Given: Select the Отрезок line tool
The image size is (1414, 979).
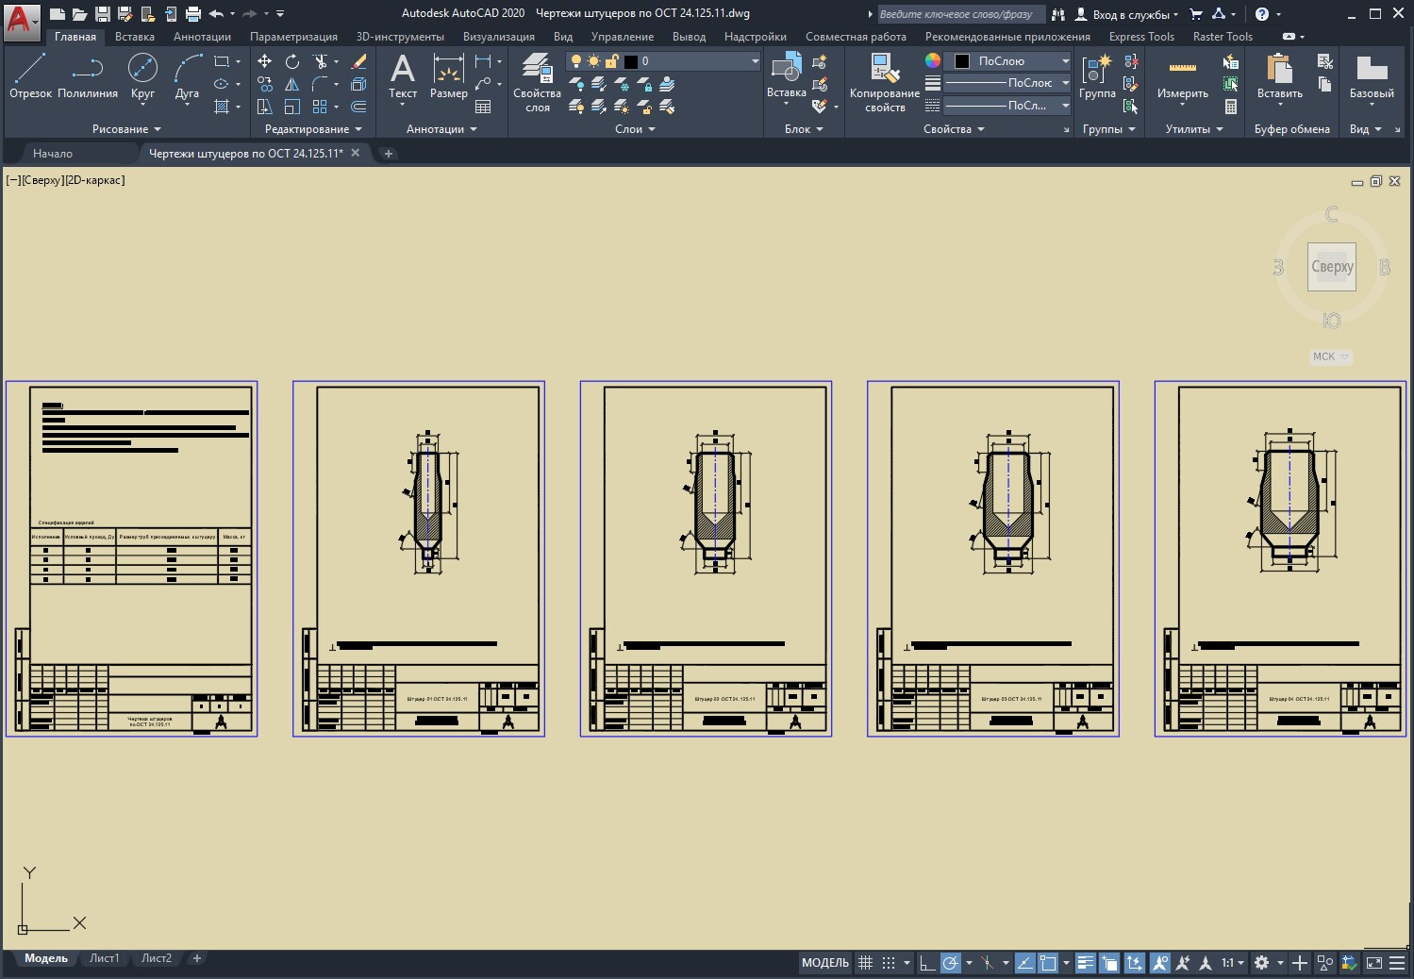Looking at the screenshot, I should click(x=30, y=75).
